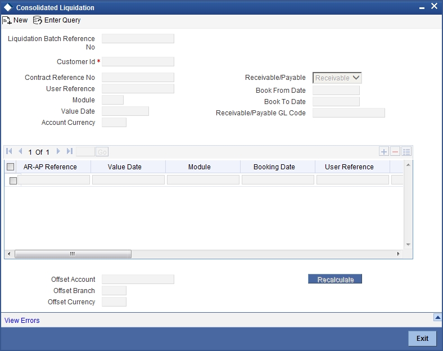Click the Account Currency field
This screenshot has height=351, width=443.
click(x=114, y=123)
